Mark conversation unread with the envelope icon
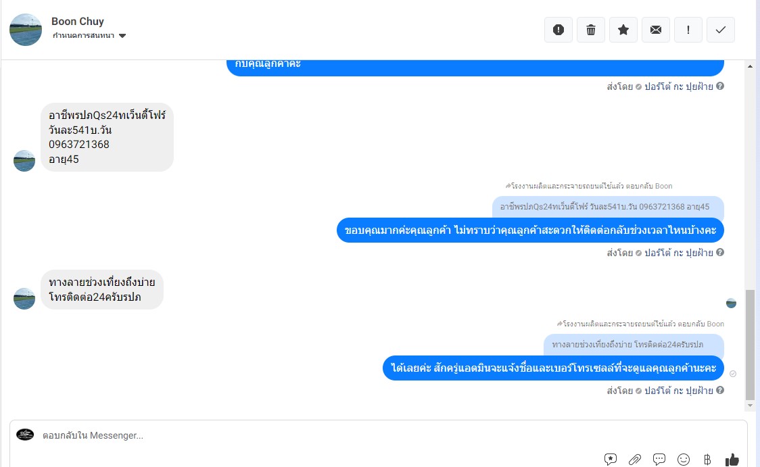Viewport: 760px width, 467px height. point(656,30)
